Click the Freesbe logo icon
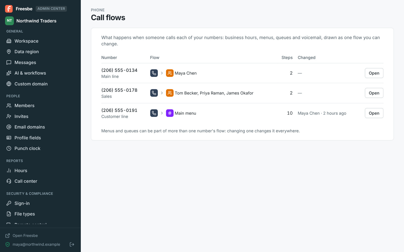Image resolution: width=404 pixels, height=252 pixels. [x=9, y=9]
